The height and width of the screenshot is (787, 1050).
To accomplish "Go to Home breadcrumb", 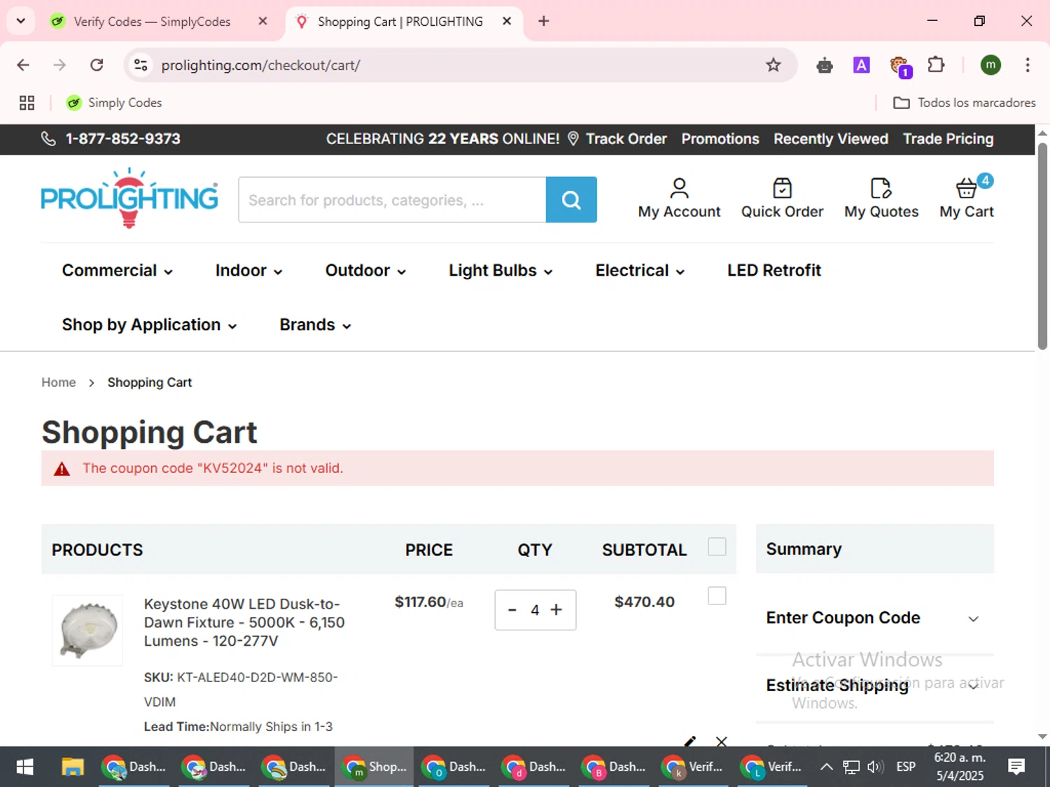I will [x=59, y=383].
